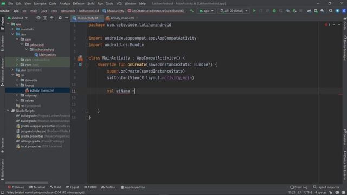This screenshot has height=195, width=347.
Task: Open the VCS menu
Action: click(119, 4)
